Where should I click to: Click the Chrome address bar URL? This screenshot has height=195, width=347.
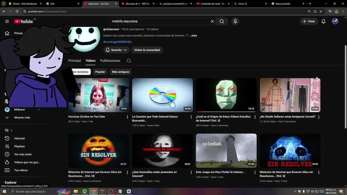point(47,11)
